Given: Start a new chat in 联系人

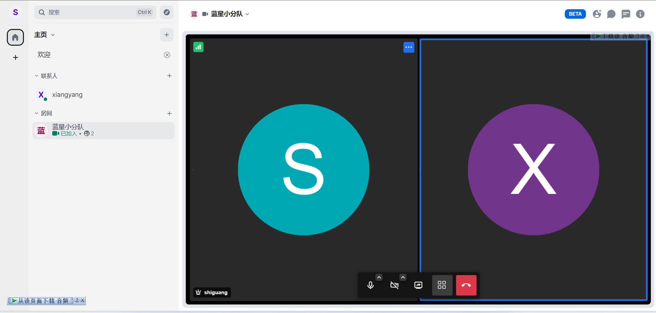Looking at the screenshot, I should pyautogui.click(x=169, y=76).
